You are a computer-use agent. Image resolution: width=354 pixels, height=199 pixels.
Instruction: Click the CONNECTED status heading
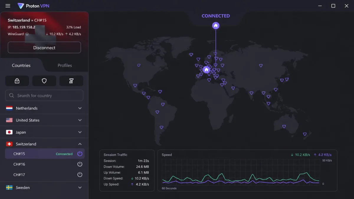[216, 16]
